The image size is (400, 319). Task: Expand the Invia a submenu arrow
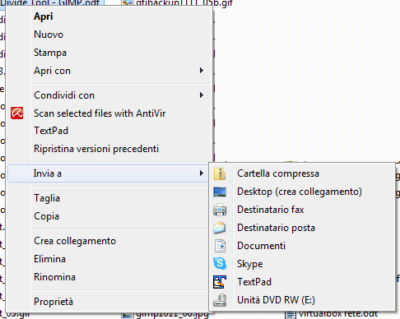pos(202,173)
